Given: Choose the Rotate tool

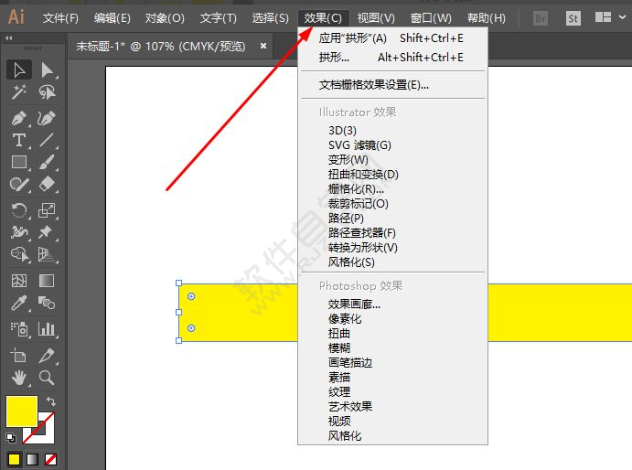Looking at the screenshot, I should tap(19, 210).
